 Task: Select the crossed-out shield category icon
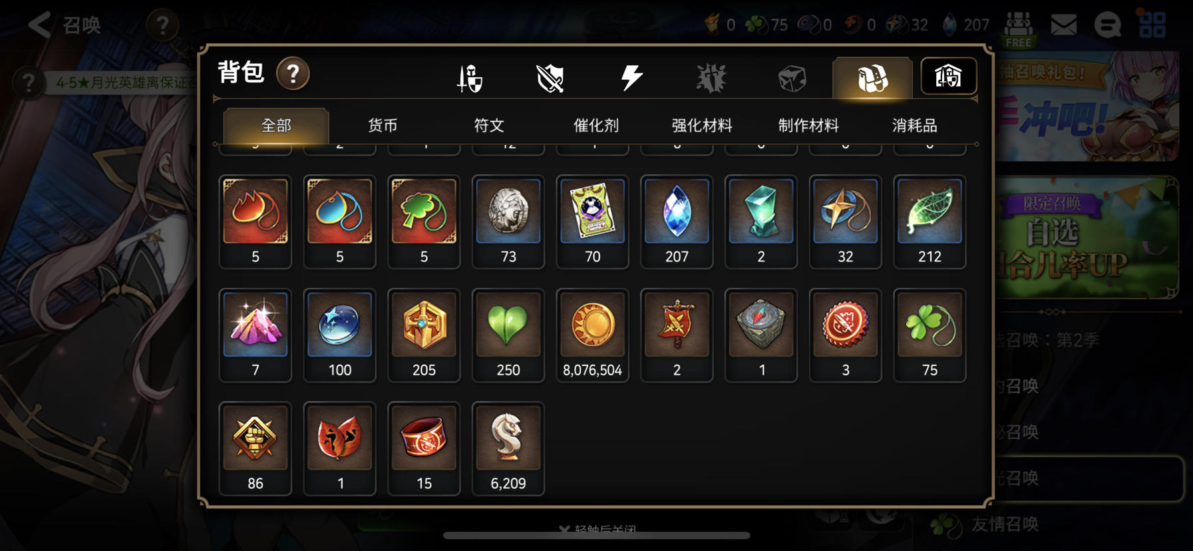click(x=550, y=78)
